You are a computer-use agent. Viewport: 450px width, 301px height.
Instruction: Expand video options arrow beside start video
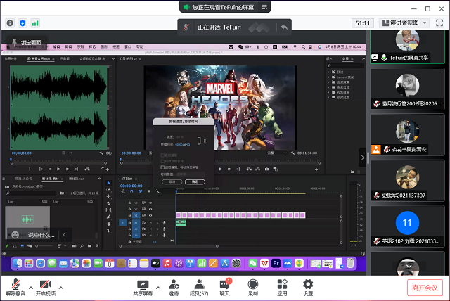tap(61, 288)
